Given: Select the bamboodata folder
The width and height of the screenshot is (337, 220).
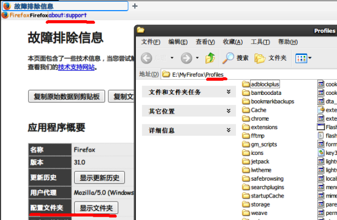Looking at the screenshot, I should (x=262, y=93).
